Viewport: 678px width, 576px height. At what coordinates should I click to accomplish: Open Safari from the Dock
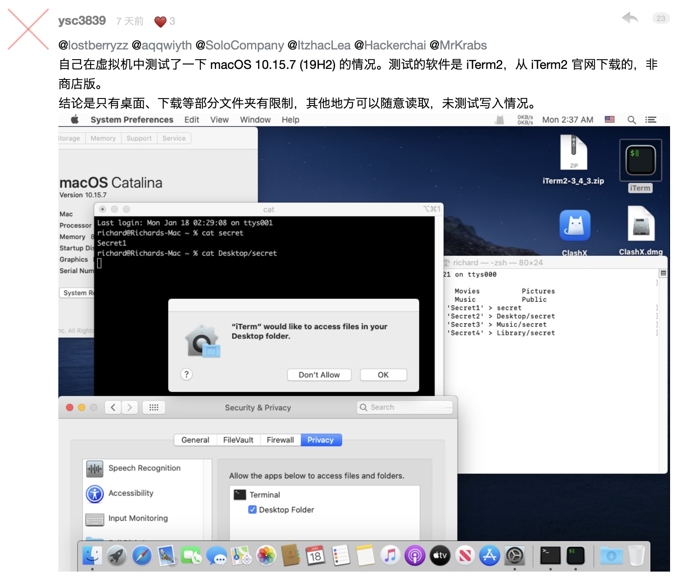pyautogui.click(x=142, y=555)
